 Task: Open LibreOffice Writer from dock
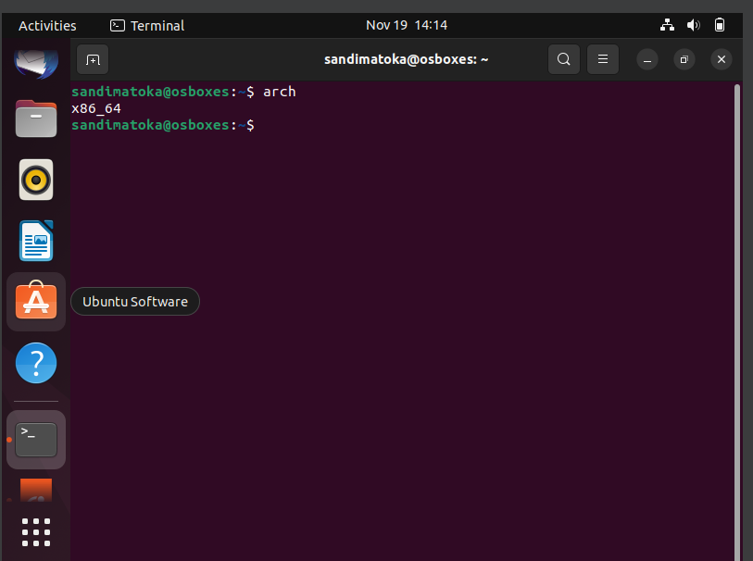(36, 241)
